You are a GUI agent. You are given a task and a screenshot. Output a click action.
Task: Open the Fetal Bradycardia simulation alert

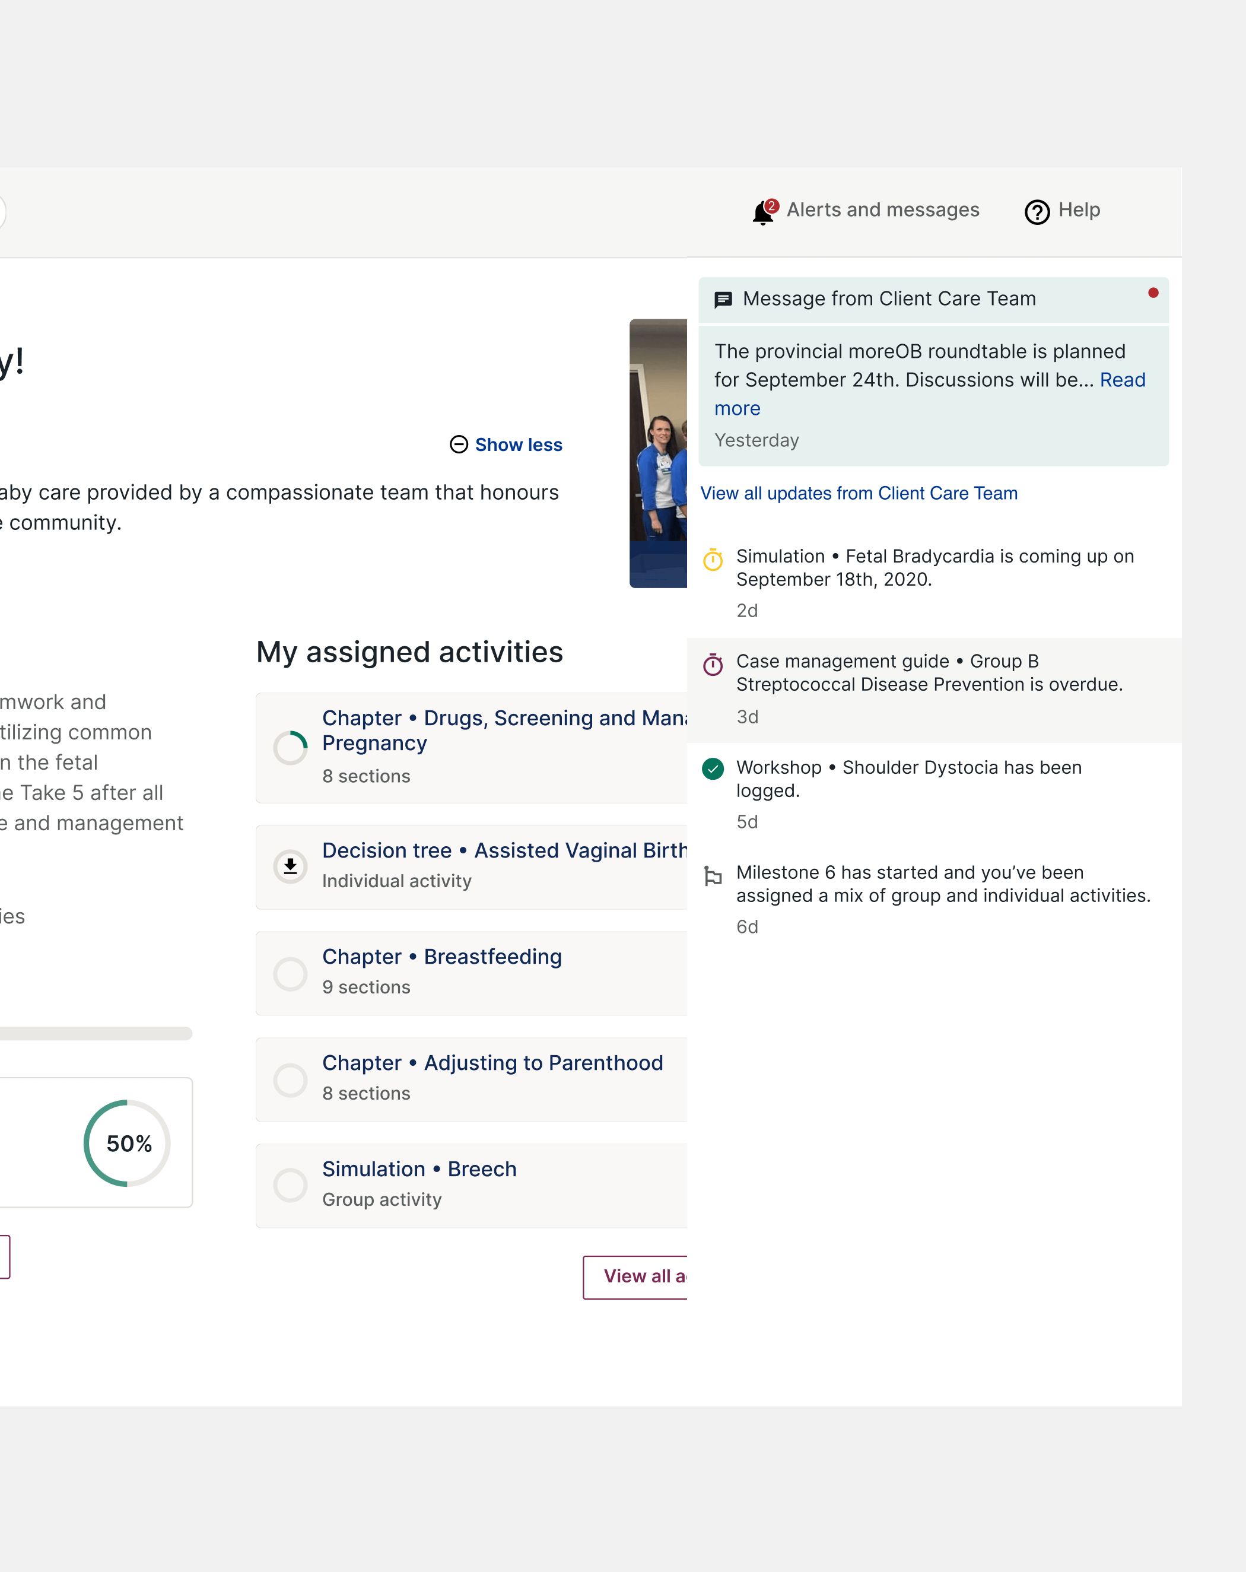tap(934, 583)
